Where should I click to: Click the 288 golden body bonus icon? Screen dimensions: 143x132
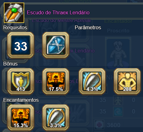point(127,81)
